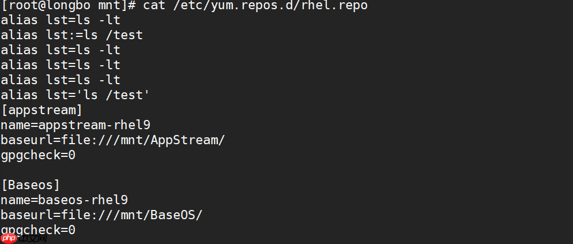Click the baseurl=file:///mnt/BaseOS/ line

[x=101, y=215]
